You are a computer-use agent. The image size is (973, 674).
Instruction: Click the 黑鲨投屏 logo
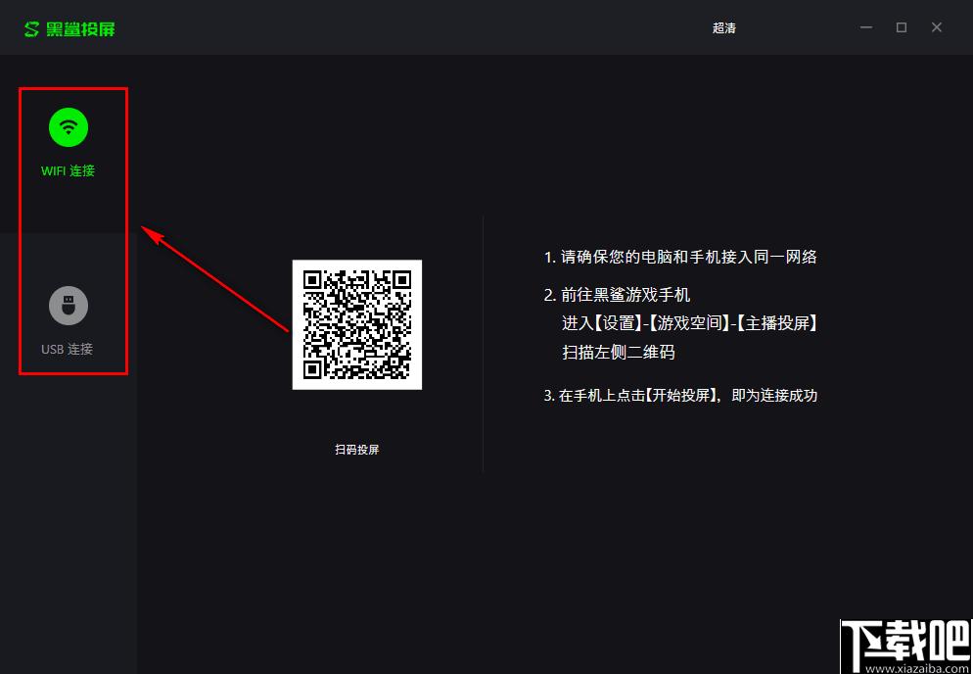(x=69, y=28)
